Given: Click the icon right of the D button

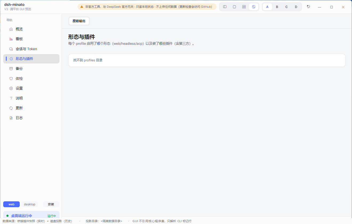Looking at the screenshot, I should [x=308, y=7].
